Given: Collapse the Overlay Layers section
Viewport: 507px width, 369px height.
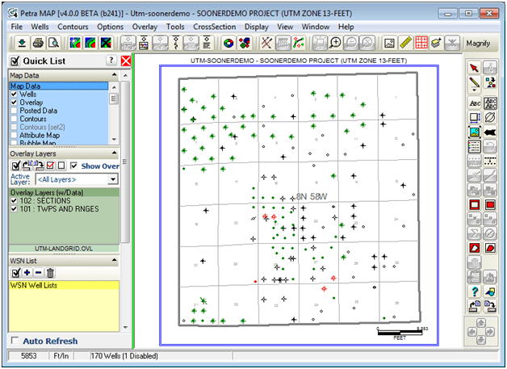Looking at the screenshot, I should (x=115, y=153).
